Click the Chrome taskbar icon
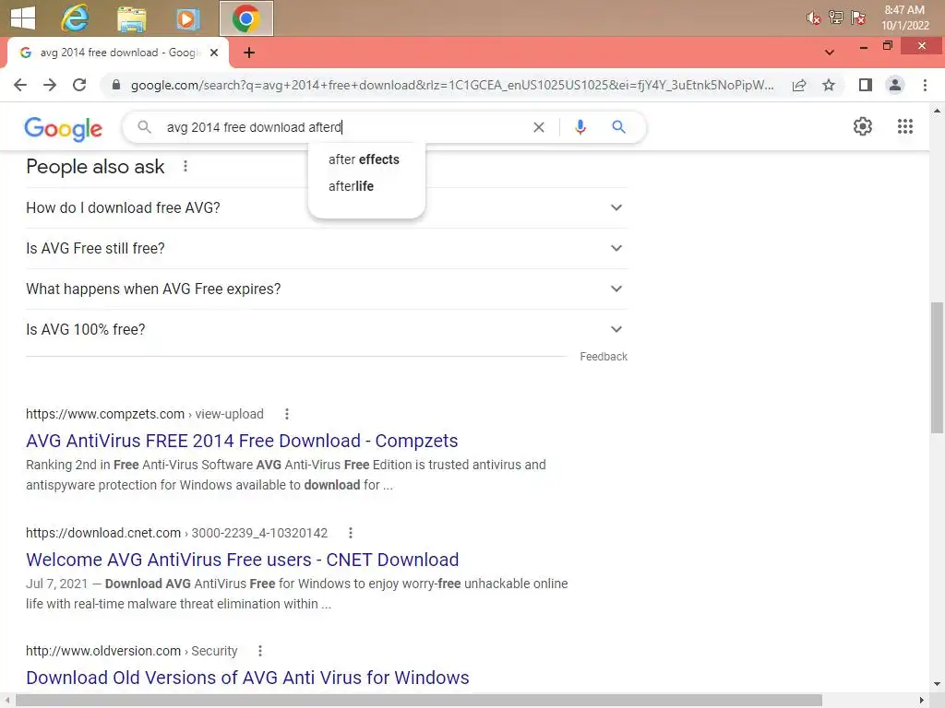Screen dimensions: 945x708 tap(245, 18)
